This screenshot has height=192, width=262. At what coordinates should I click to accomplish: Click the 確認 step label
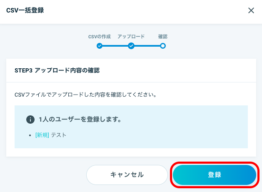pyautogui.click(x=163, y=37)
